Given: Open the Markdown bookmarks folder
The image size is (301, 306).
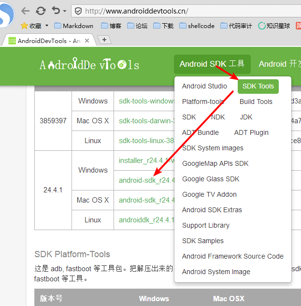Looking at the screenshot, I should coord(73,26).
